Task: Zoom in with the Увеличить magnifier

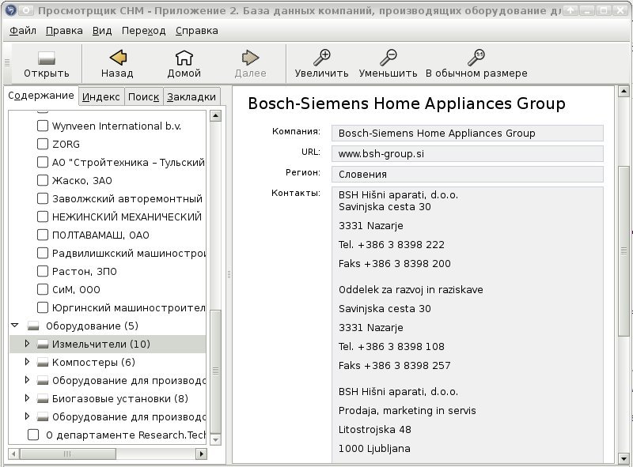Action: click(x=322, y=58)
